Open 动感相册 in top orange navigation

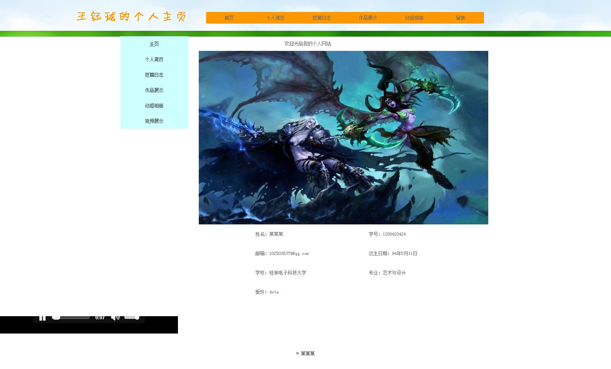click(x=414, y=18)
